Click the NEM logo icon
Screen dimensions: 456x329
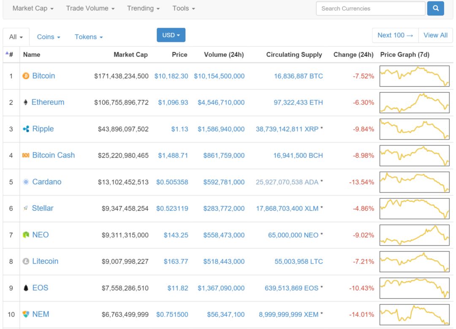click(26, 314)
